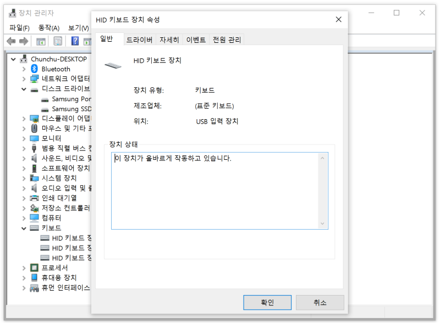Click the human interface devices icon
Viewport: 440px width, 323px height.
pos(34,288)
